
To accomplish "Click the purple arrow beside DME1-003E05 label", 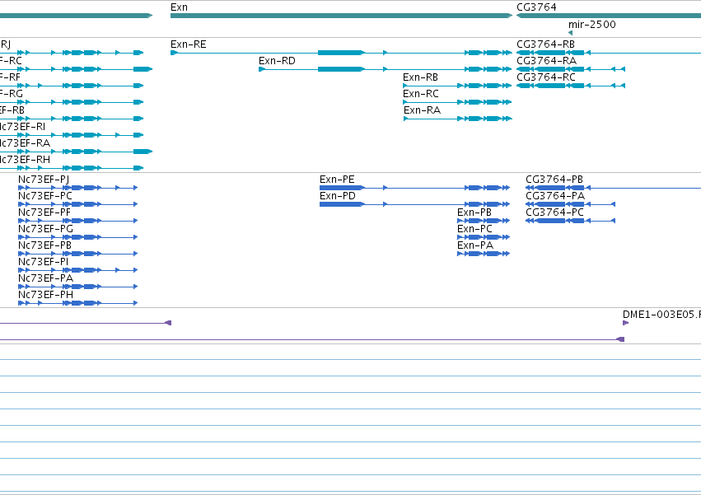I will (x=625, y=323).
